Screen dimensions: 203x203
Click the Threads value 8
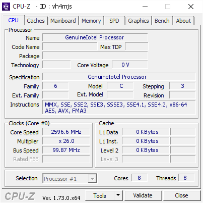click(x=186, y=178)
